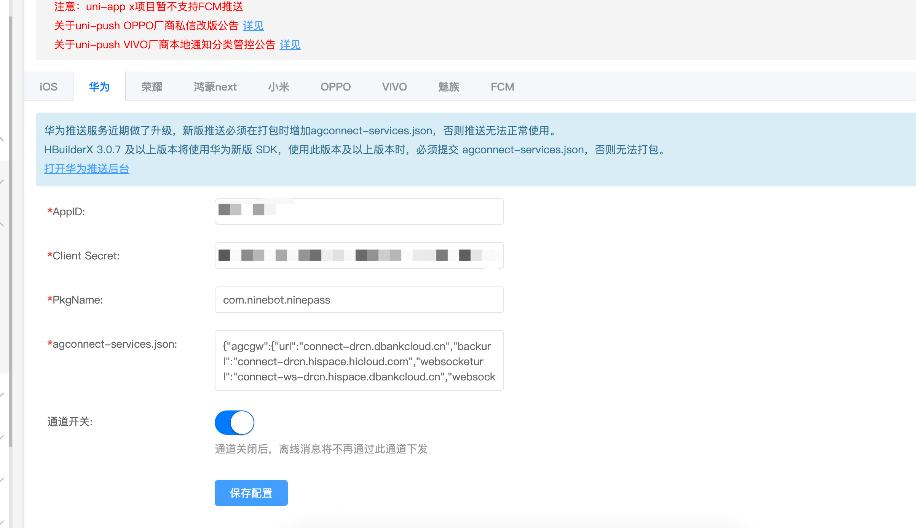The height and width of the screenshot is (528, 916).
Task: Select the FCM tab
Action: tap(502, 87)
